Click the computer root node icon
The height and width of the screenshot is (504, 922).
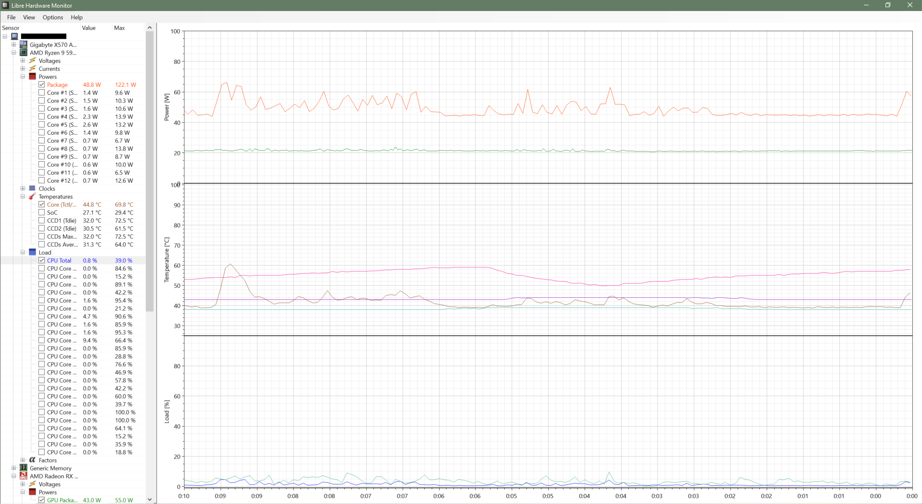(14, 36)
